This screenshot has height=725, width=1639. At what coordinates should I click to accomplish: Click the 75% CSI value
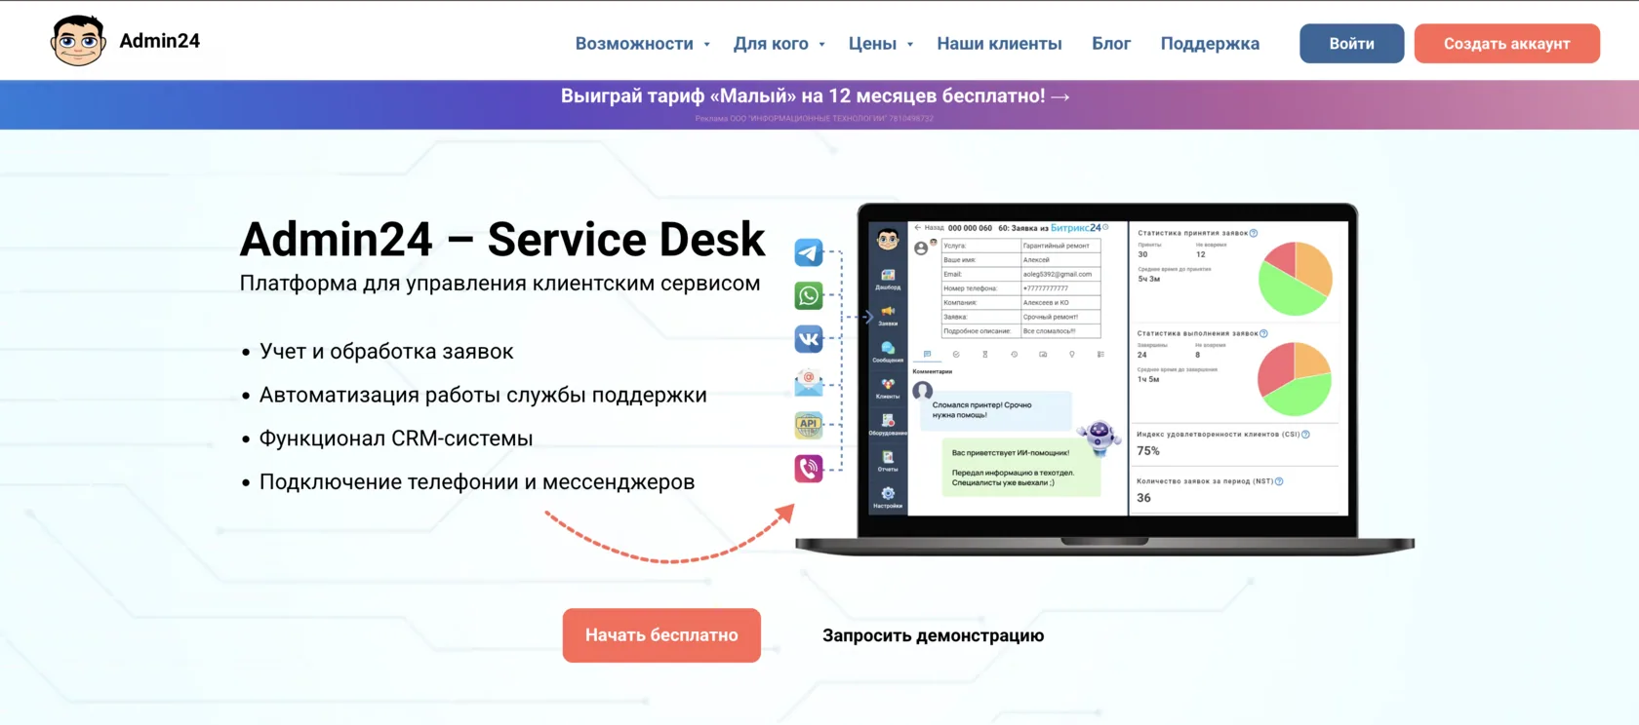(x=1148, y=451)
